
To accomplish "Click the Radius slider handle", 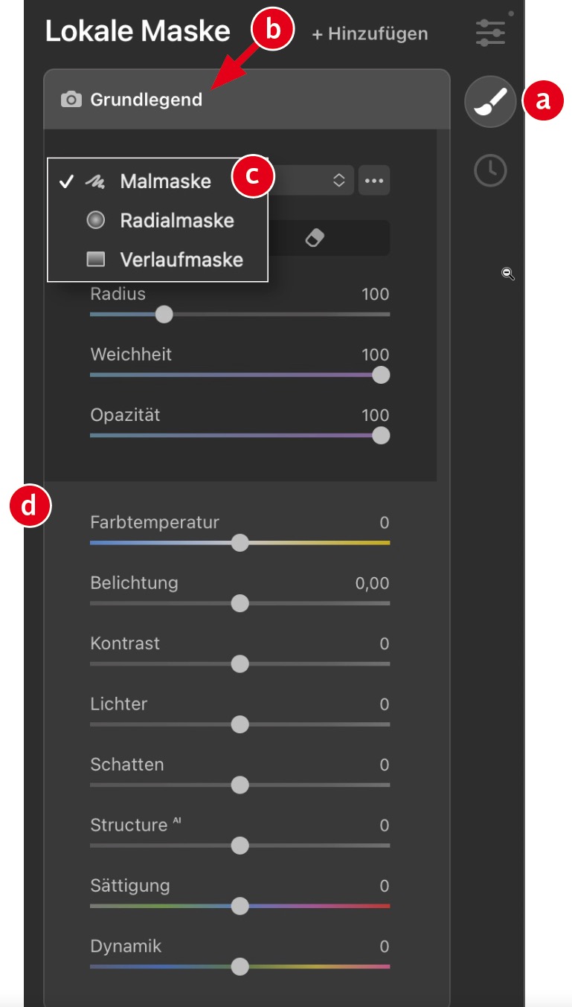I will pos(164,315).
